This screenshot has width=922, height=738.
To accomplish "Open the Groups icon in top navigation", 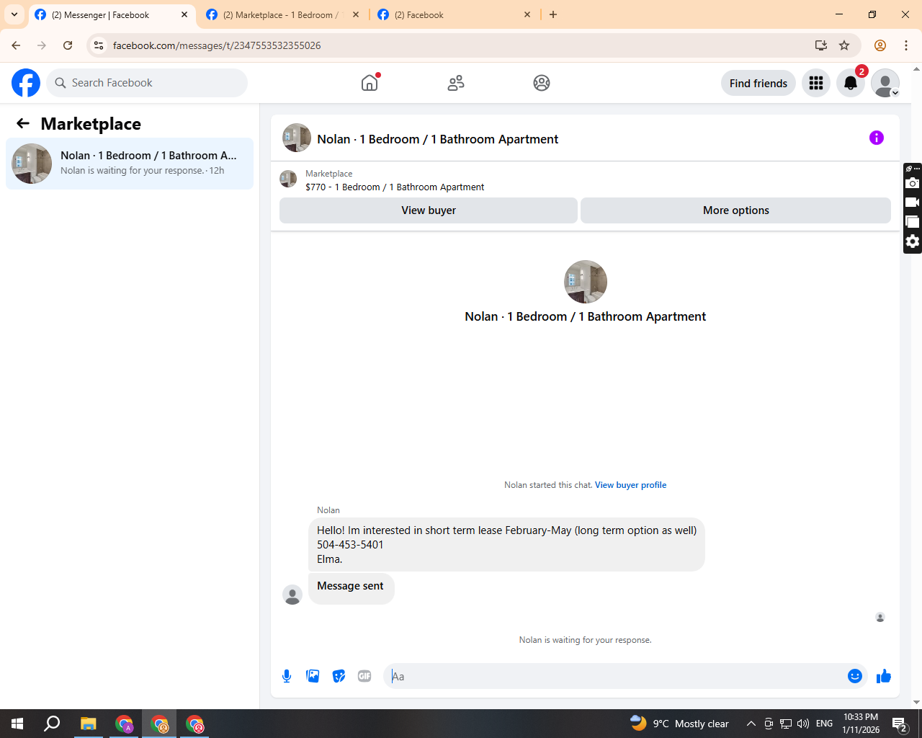I will pos(542,83).
